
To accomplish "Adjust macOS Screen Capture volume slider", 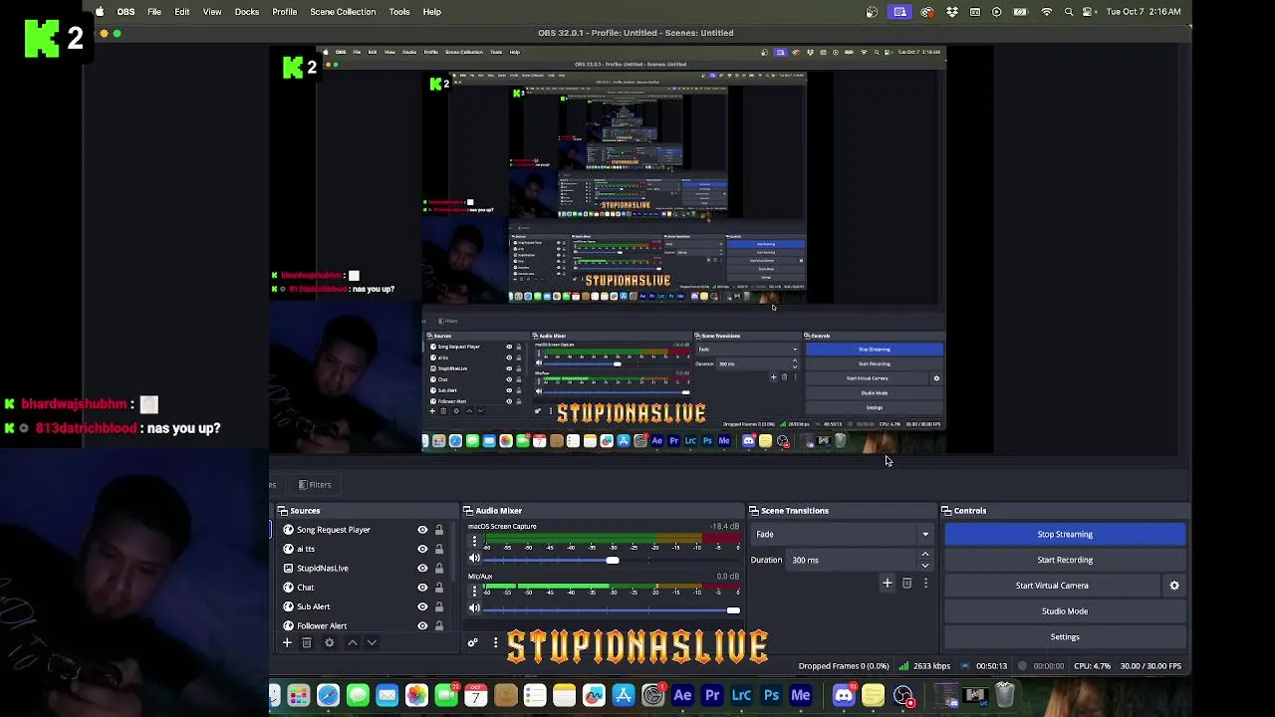I will [x=613, y=560].
